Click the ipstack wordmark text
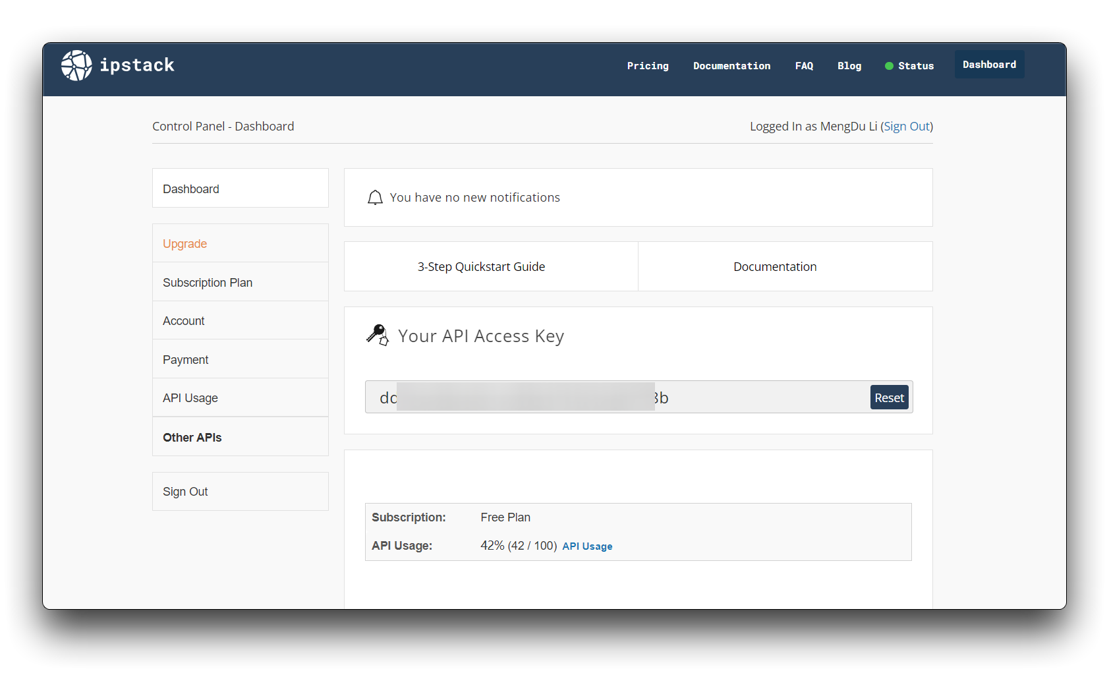 click(137, 65)
